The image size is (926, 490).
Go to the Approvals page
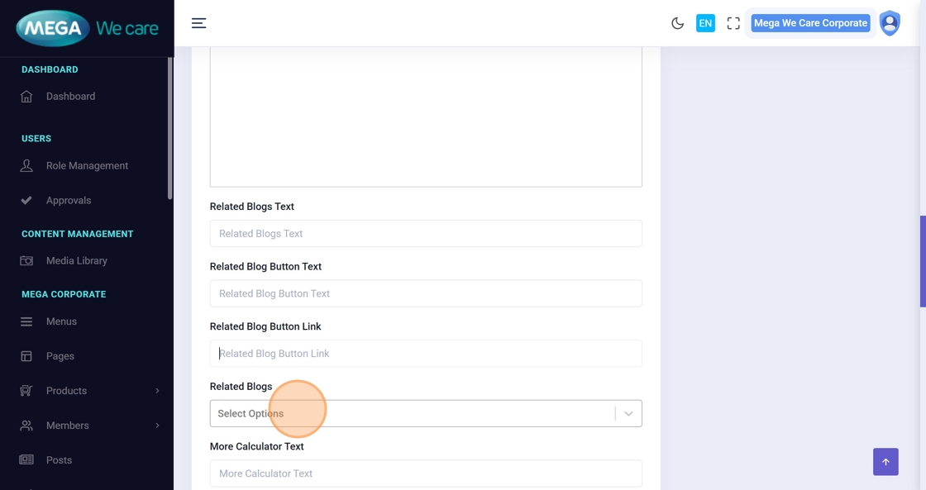[x=69, y=201]
